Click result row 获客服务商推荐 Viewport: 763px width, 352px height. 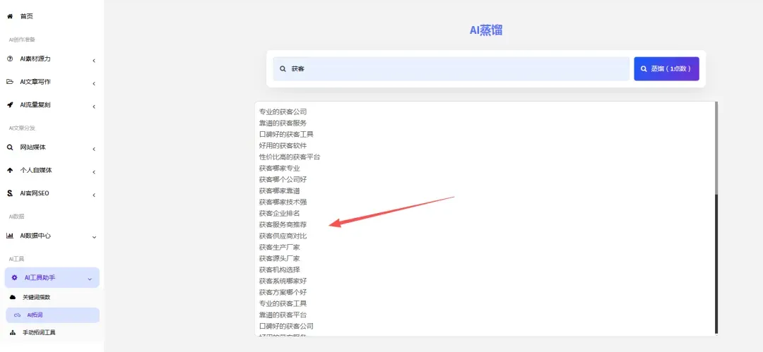point(283,224)
